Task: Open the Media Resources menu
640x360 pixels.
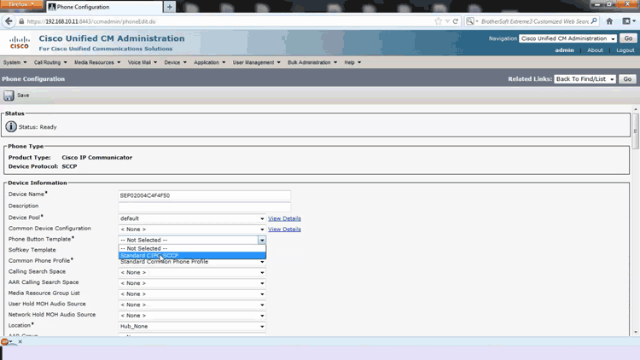Action: pos(97,62)
